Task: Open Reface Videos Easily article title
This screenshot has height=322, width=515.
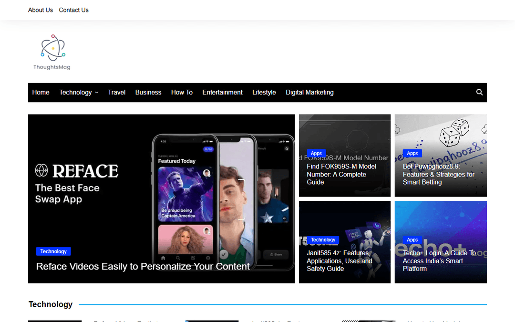Action: (143, 266)
